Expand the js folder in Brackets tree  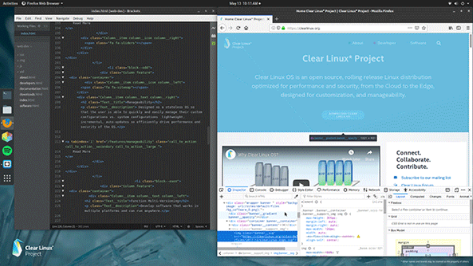[20, 66]
